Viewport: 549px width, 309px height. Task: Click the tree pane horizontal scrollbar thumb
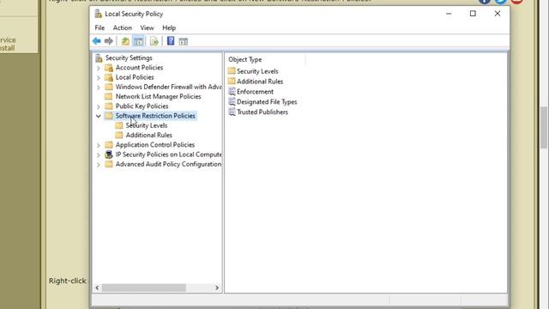point(144,288)
